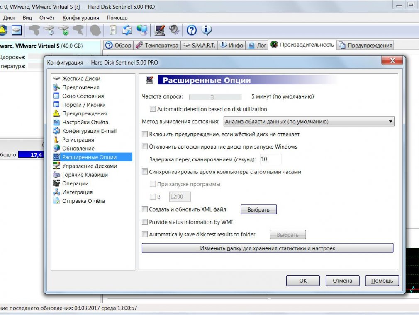419x315 pixels.
Task: Select Предупреждения in the configuration sidebar list
Action: [85, 114]
